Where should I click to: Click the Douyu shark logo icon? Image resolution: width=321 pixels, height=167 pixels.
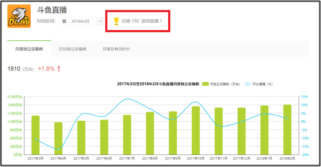[19, 16]
